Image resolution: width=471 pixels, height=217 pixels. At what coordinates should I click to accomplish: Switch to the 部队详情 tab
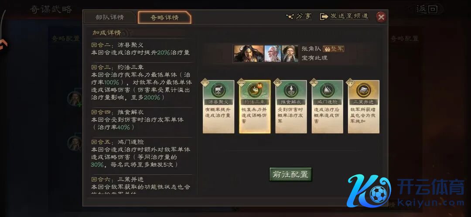pos(110,17)
